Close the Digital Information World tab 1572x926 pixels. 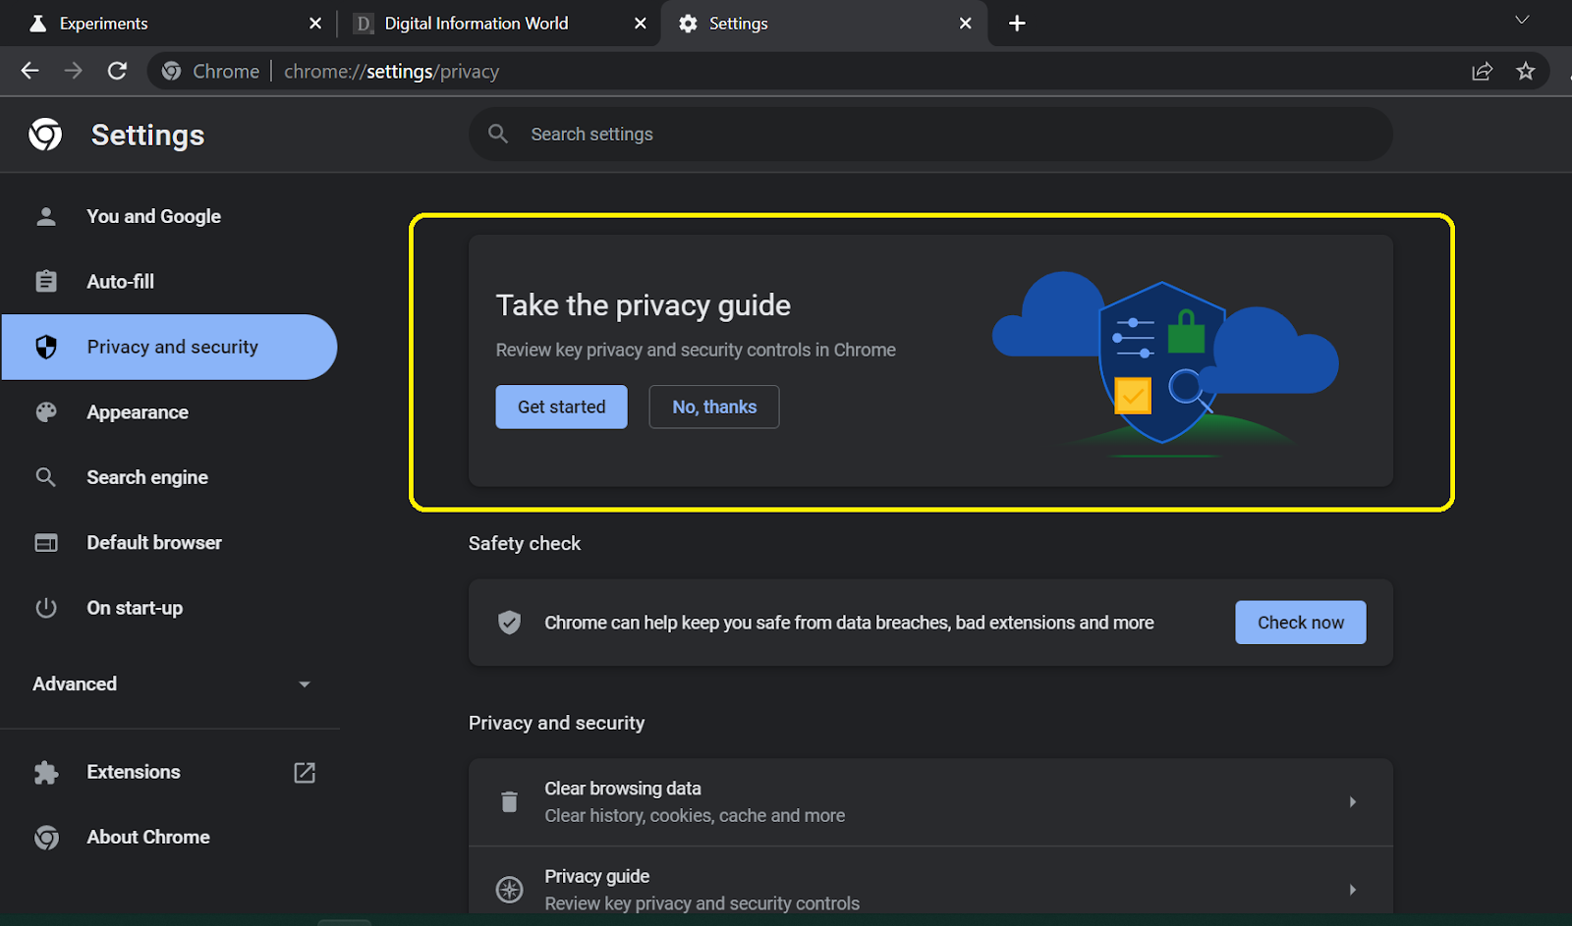click(x=641, y=23)
